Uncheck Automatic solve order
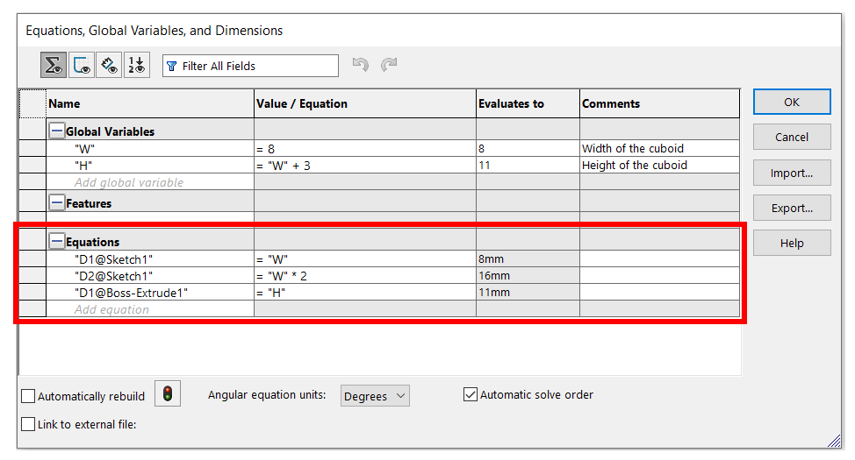The height and width of the screenshot is (460, 855). [470, 394]
